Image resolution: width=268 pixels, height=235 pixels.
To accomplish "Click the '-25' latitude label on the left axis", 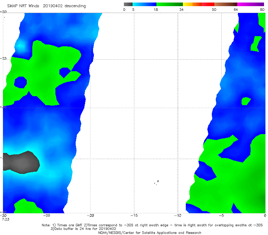I will (3, 59).
